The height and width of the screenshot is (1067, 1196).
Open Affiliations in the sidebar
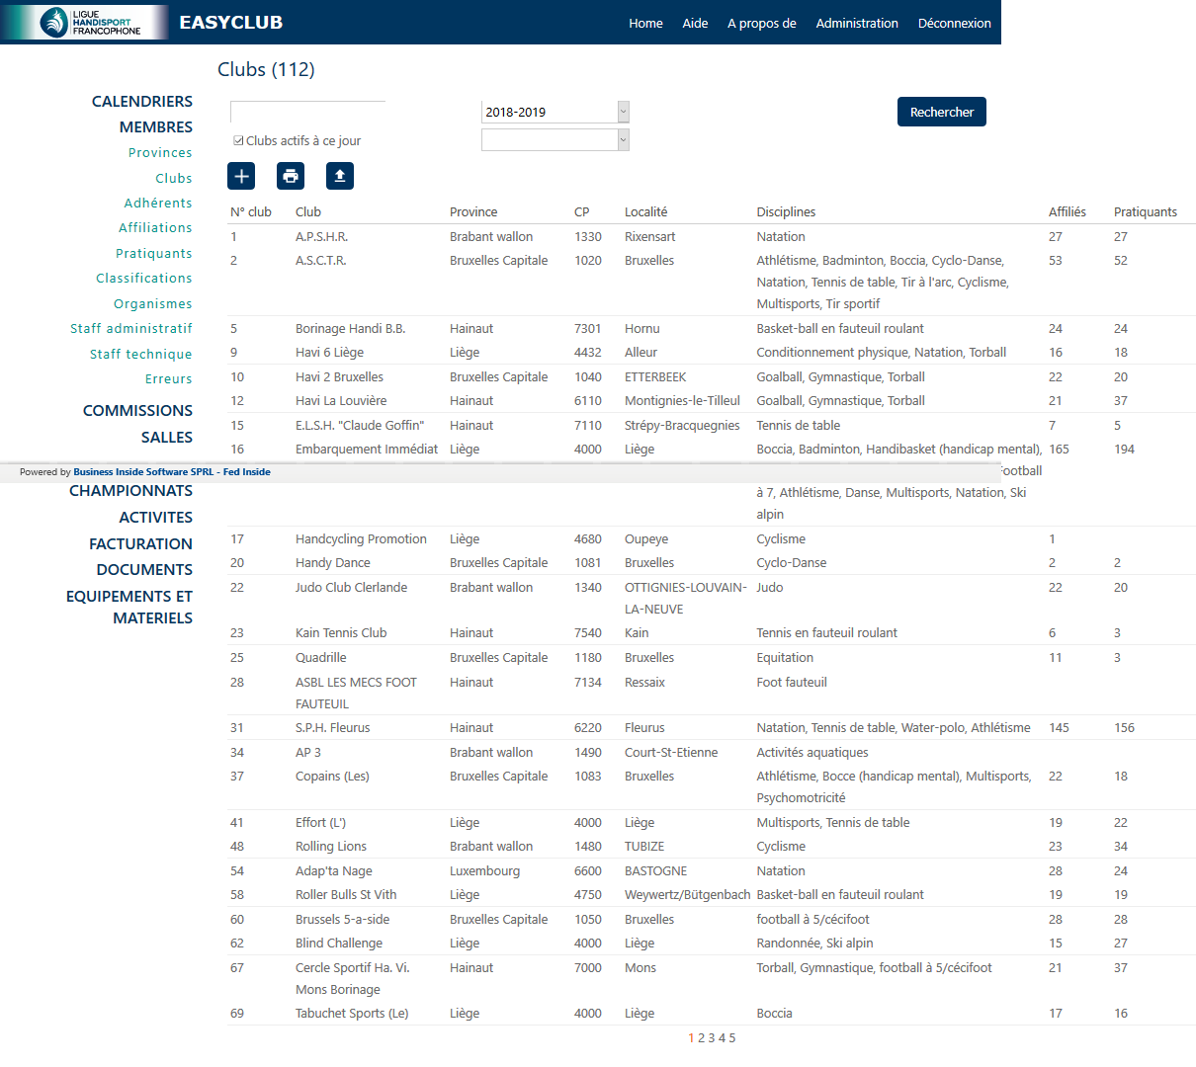point(155,227)
